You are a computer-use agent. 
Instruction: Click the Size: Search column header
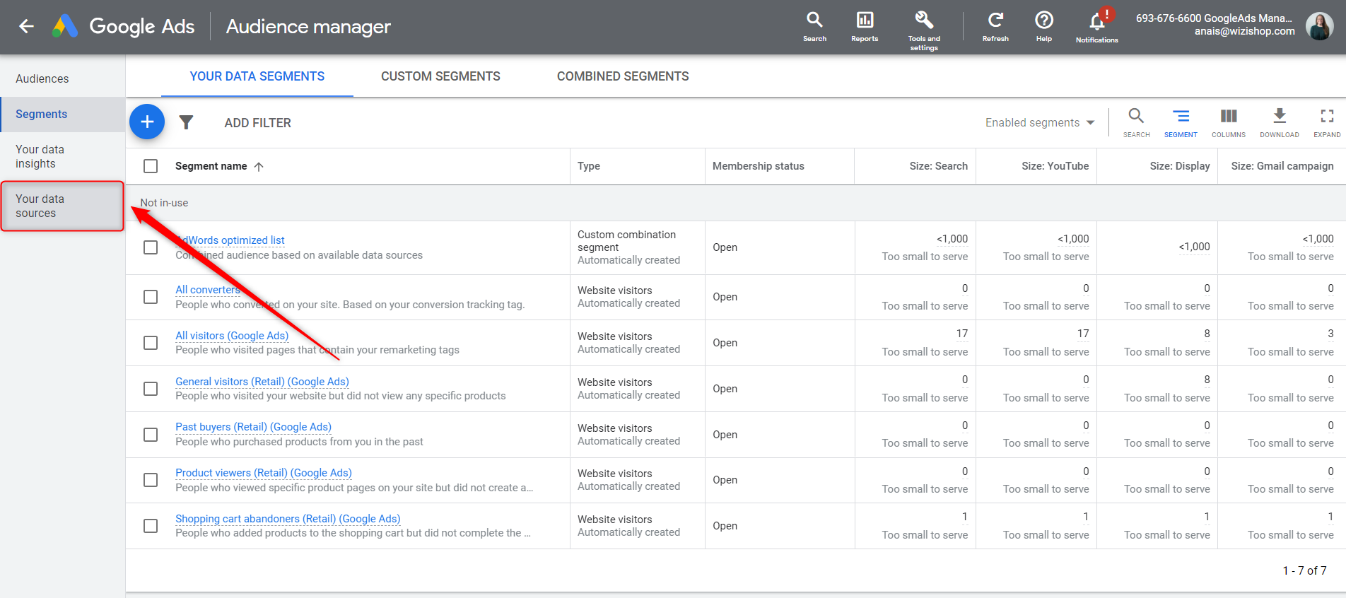pyautogui.click(x=938, y=166)
